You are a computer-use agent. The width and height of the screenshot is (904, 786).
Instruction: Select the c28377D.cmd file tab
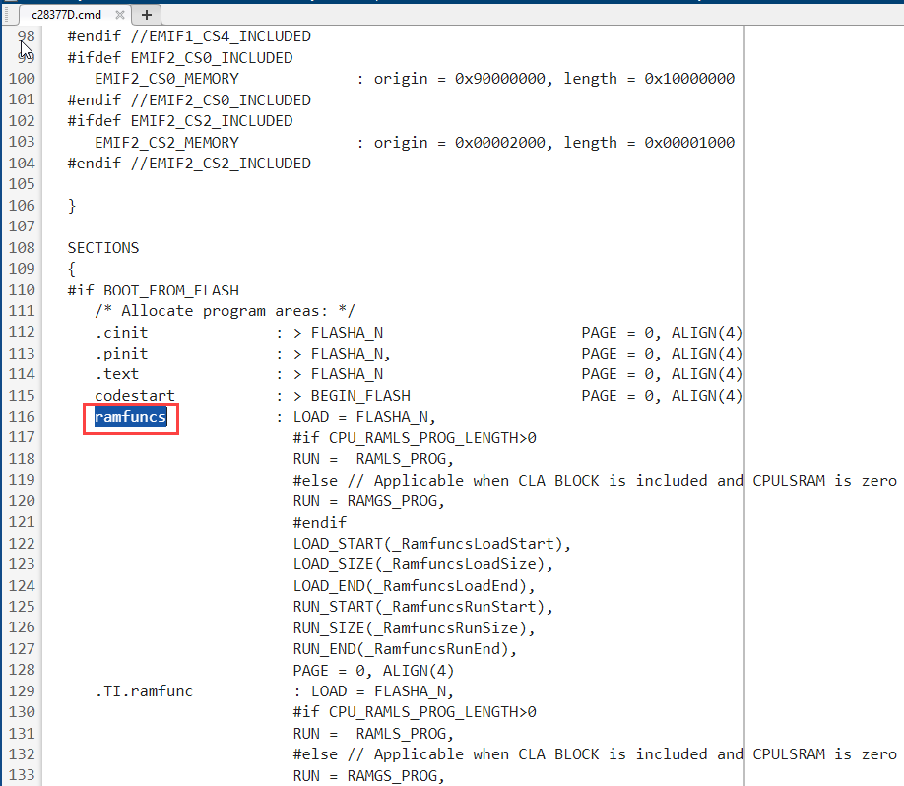[x=66, y=15]
